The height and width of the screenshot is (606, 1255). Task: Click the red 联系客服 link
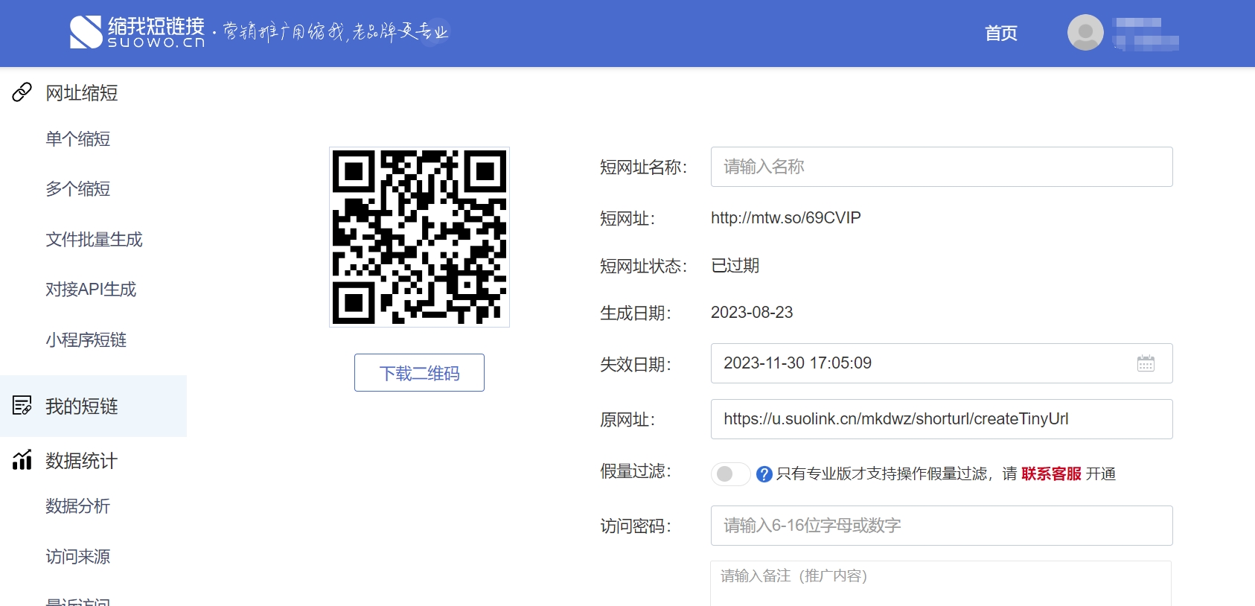[1051, 474]
